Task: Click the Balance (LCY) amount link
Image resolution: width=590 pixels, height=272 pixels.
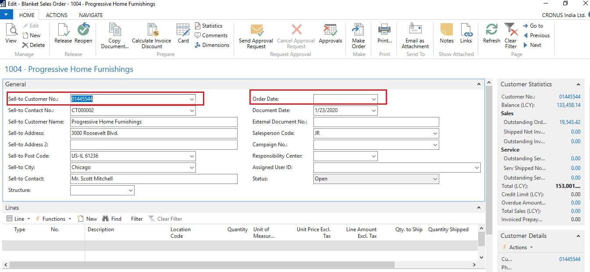Action: [569, 105]
